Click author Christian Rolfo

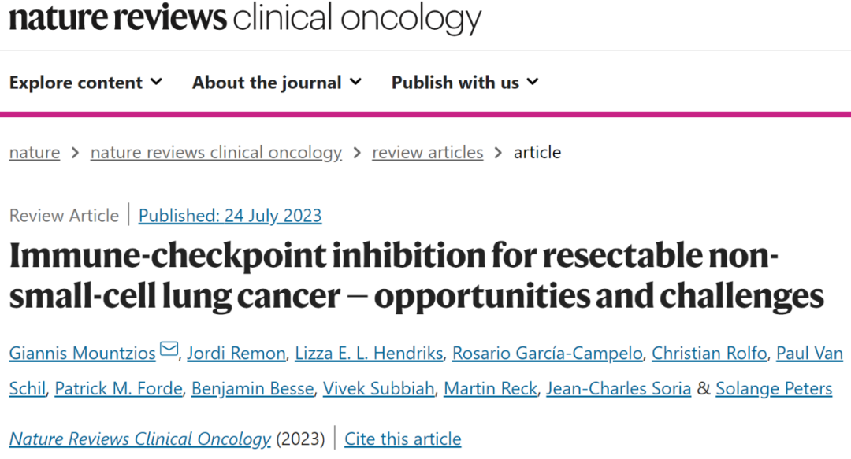pos(709,354)
